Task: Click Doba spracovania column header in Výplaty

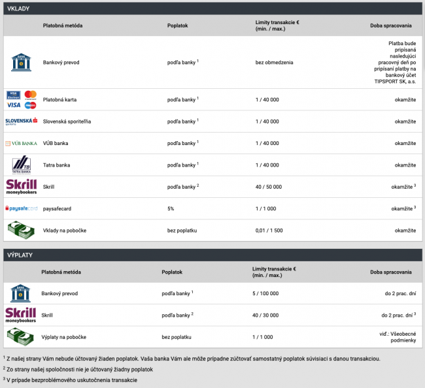Action: click(390, 272)
